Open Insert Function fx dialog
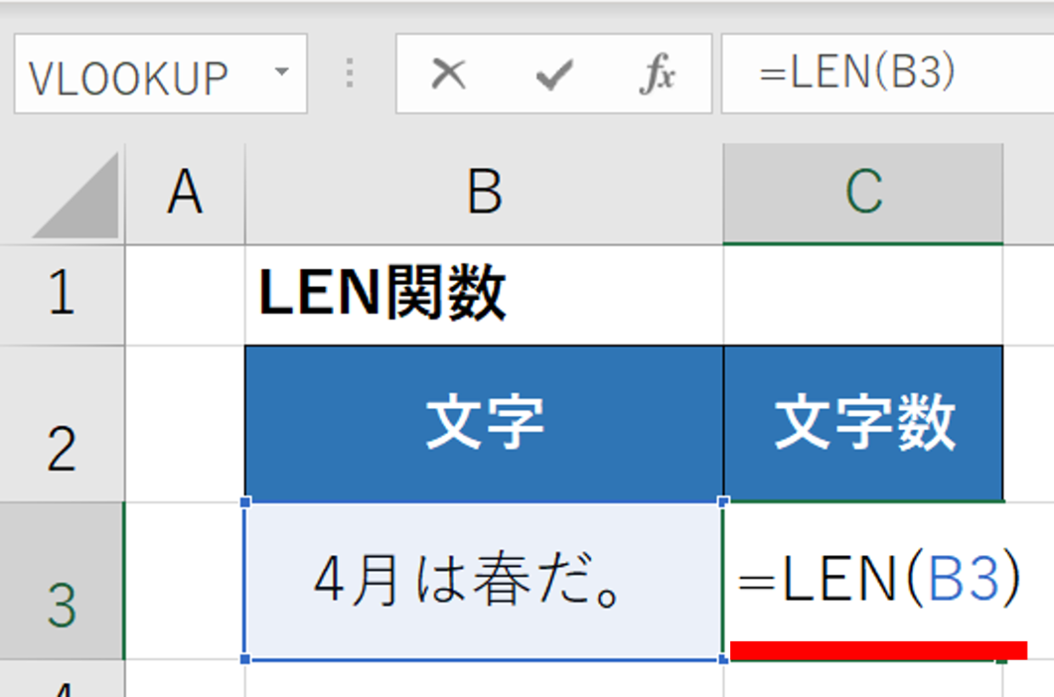Screen dimensions: 1054x697 [x=657, y=75]
